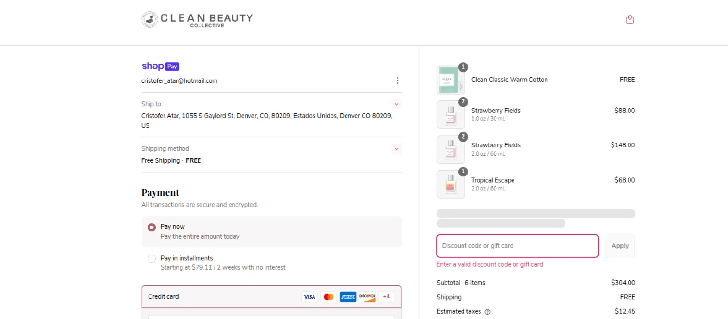The image size is (728, 319).
Task: Click the Strawberry Fields 1.0 oz thumbnail
Action: (x=451, y=114)
